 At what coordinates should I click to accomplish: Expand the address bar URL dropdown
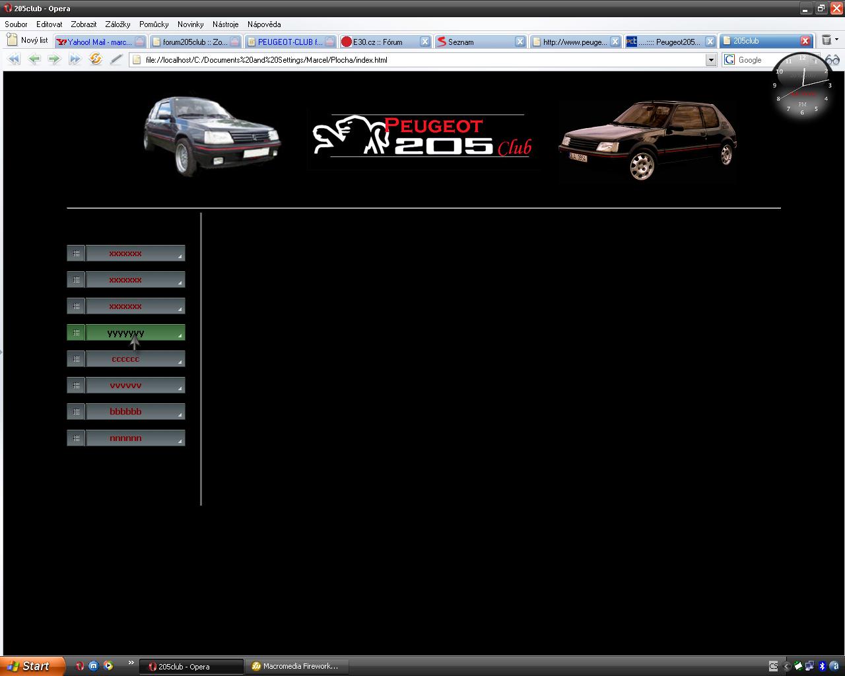click(x=711, y=60)
